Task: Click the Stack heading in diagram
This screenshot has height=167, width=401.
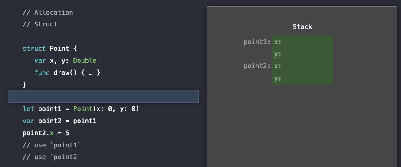Action: pos(302,26)
